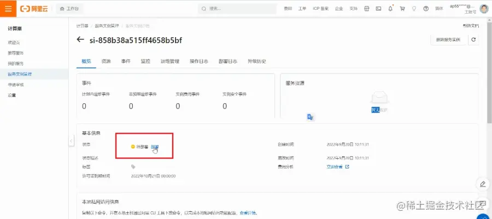Click the page vertical scrollbar

coord(489,74)
